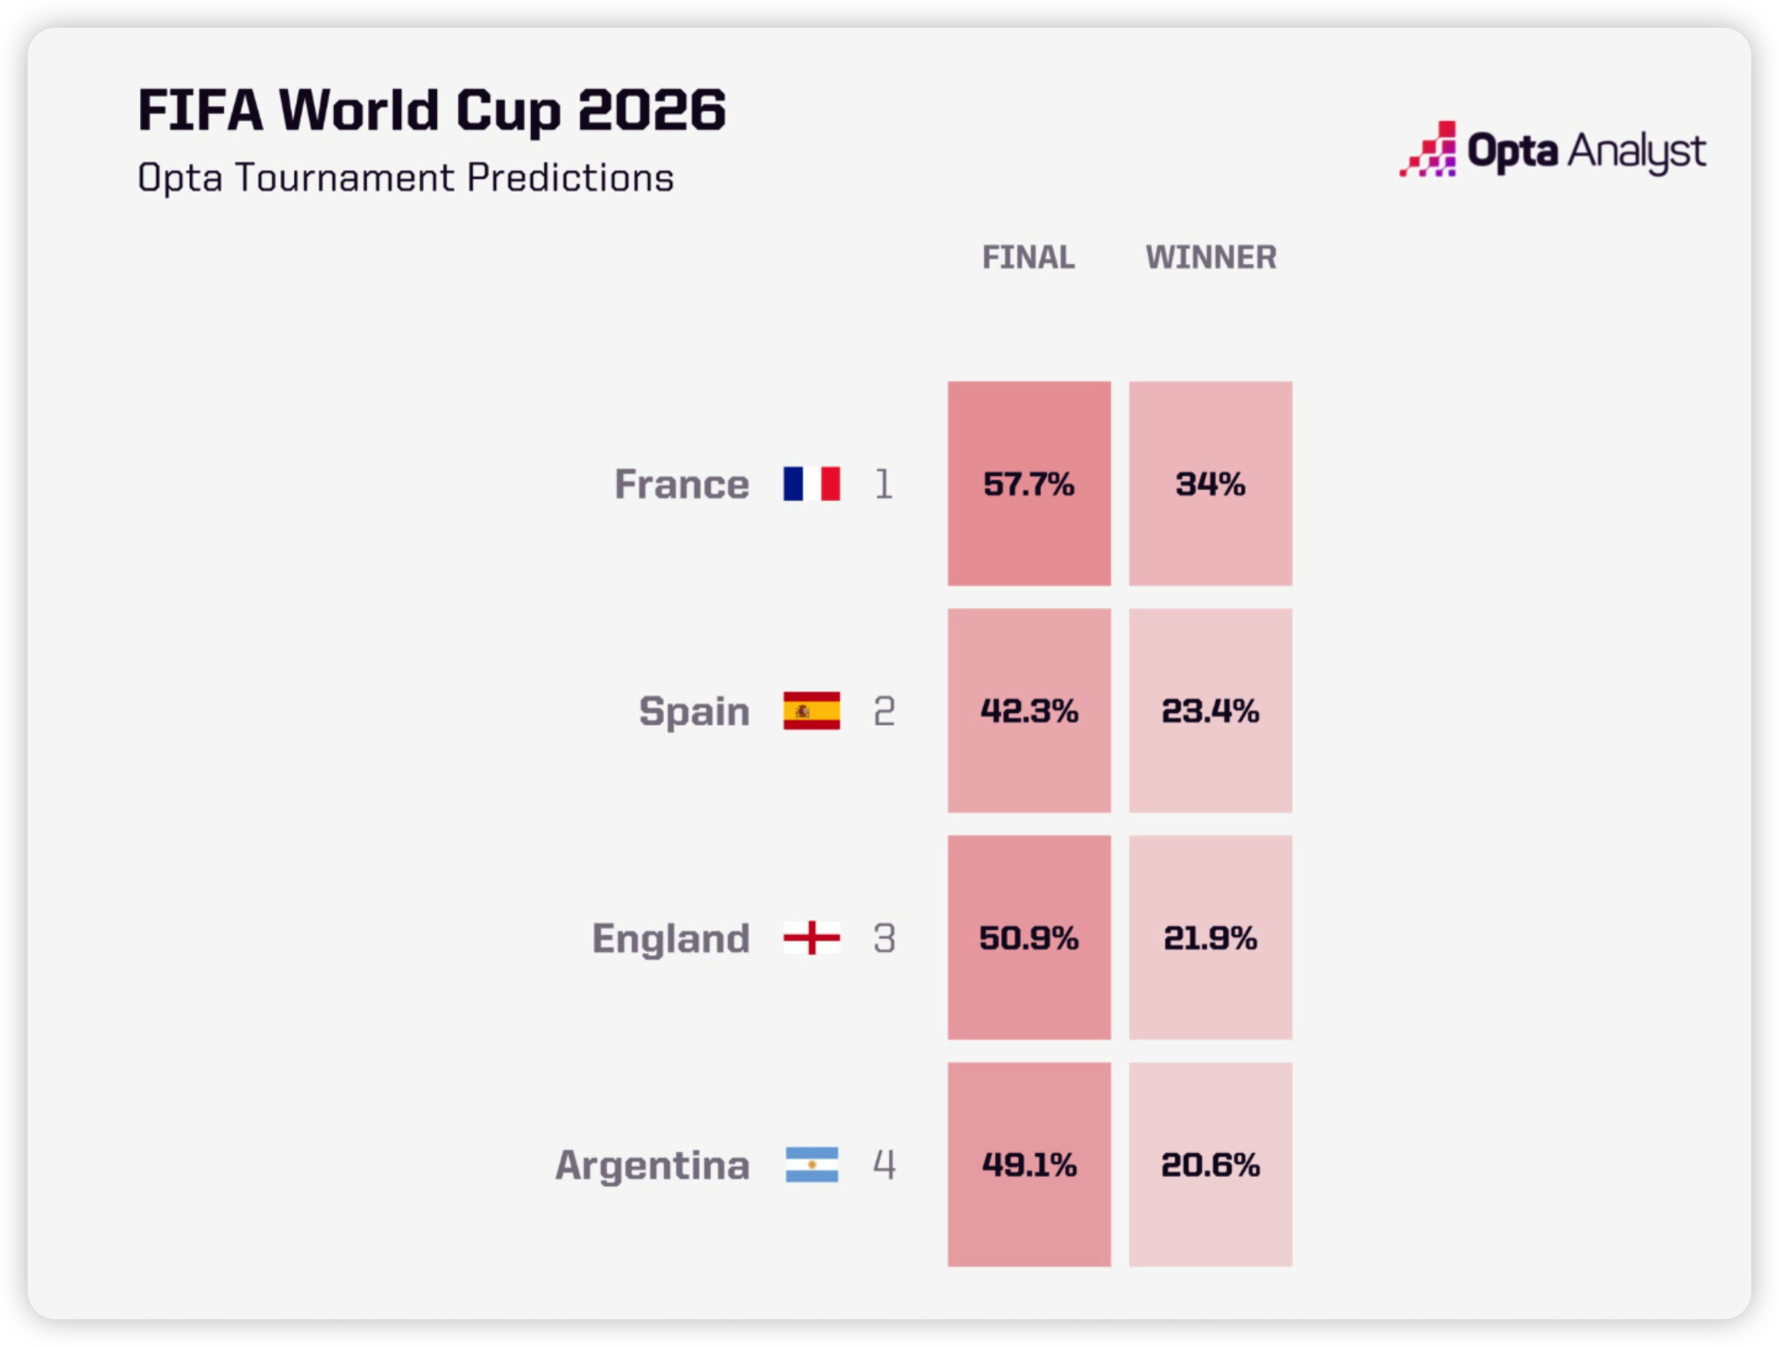Click the Opta Analyst logo icon
The image size is (1779, 1347).
[1428, 149]
